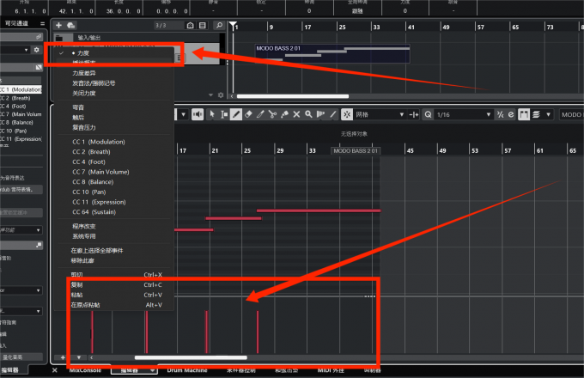
Task: Select MODO BASS 2 01 MIDI part
Action: [332, 53]
